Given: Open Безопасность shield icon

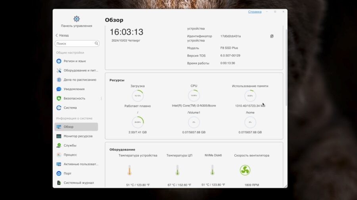Looking at the screenshot, I should (x=59, y=98).
